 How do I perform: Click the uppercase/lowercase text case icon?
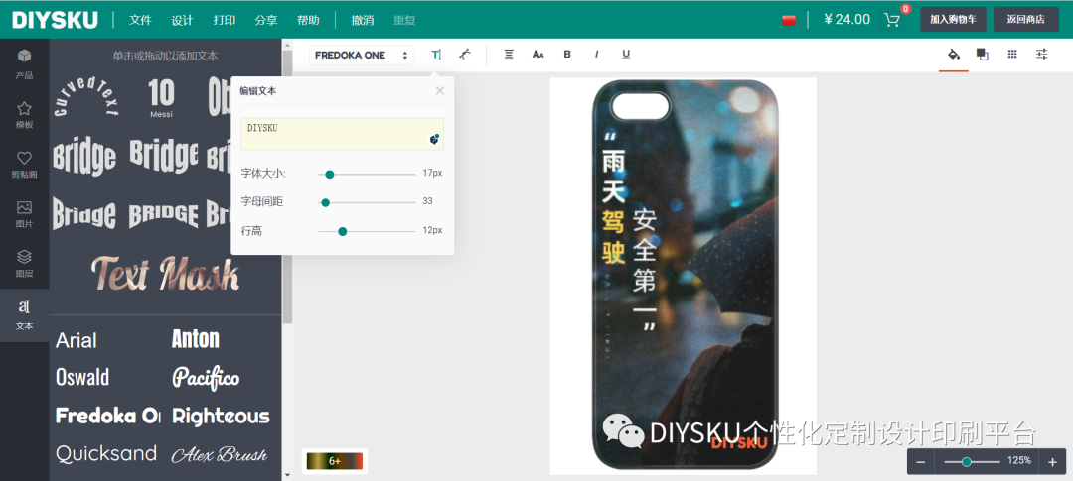pyautogui.click(x=537, y=55)
